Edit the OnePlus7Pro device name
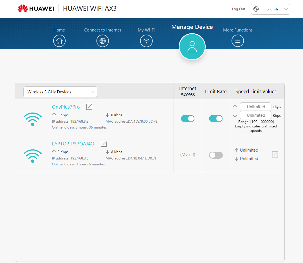303x263 pixels. (89, 107)
